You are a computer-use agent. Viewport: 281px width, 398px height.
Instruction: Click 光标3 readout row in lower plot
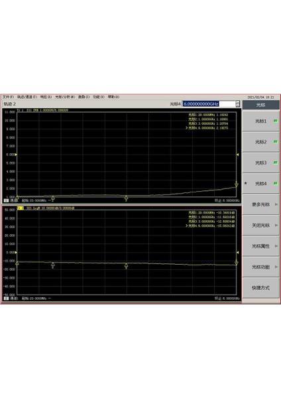[211, 222]
